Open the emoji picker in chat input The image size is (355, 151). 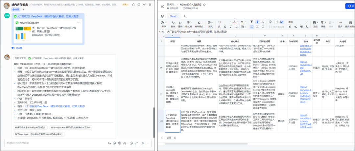point(115,143)
